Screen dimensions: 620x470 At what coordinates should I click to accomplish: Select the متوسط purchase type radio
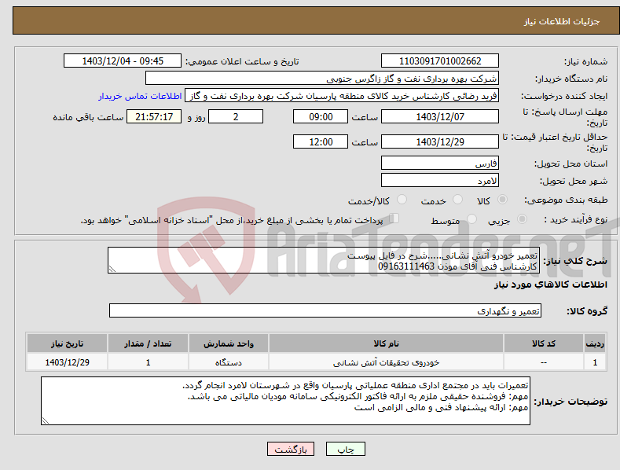[471, 218]
